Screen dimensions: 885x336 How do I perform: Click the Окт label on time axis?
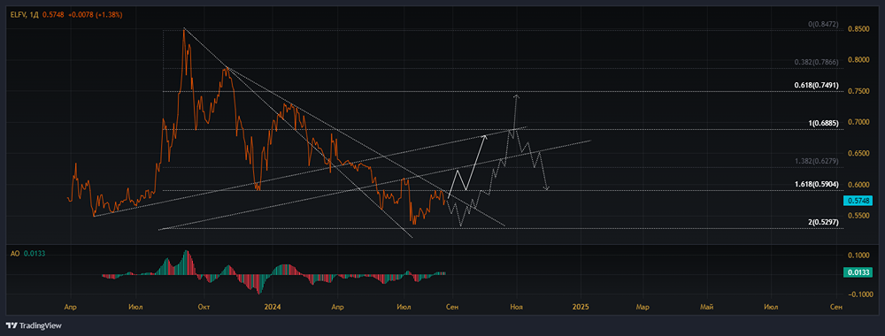204,307
